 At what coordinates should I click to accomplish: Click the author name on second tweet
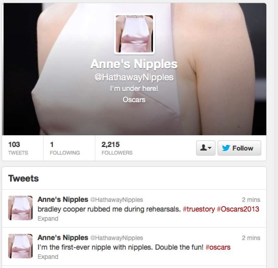(63, 238)
